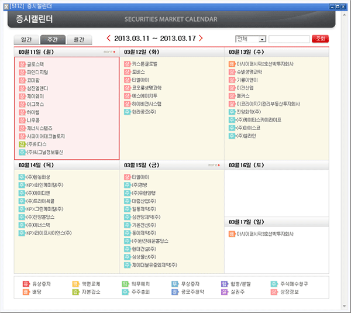Click the 공모주청약 legend icon
Image resolution: width=351 pixels, height=313 pixels.
point(174,291)
